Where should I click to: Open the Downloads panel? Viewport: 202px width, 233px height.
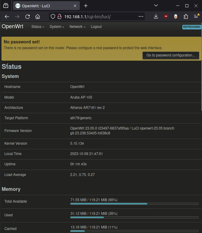click(156, 16)
